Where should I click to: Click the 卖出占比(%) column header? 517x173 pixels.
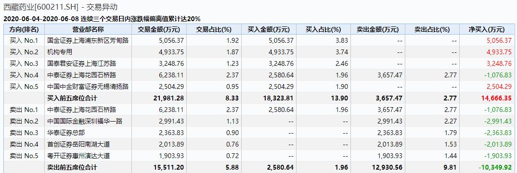click(432, 29)
